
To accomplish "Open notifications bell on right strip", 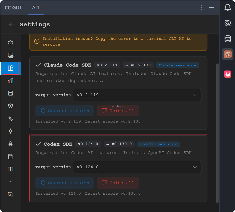I will tap(227, 8).
